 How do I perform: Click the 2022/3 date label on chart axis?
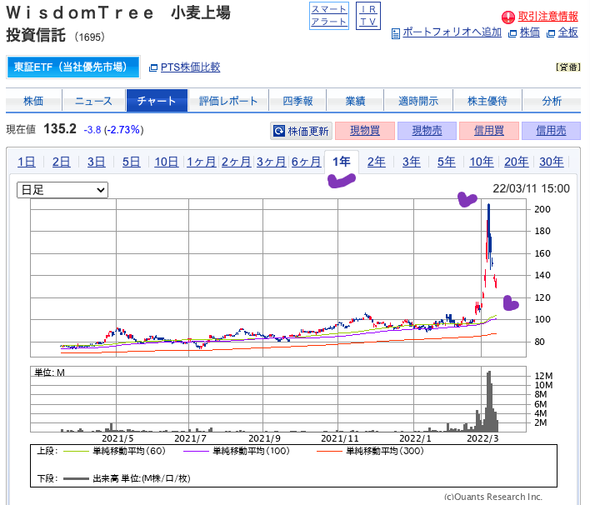click(482, 438)
